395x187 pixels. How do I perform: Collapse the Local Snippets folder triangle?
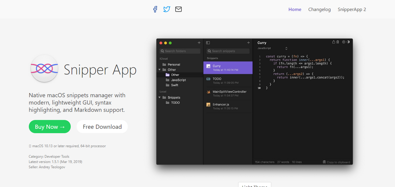pos(160,97)
